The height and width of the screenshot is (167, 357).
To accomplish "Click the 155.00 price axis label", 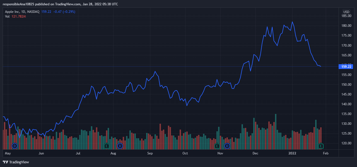I will 346,75.
